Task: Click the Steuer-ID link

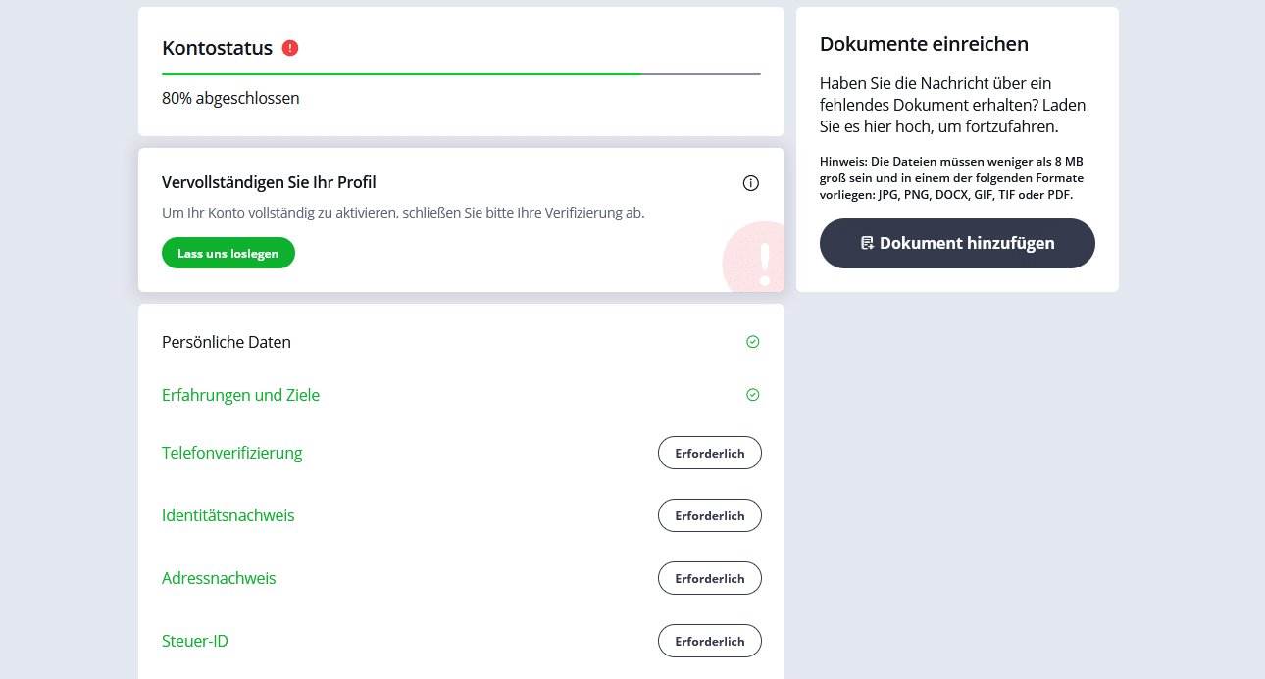Action: pos(195,641)
